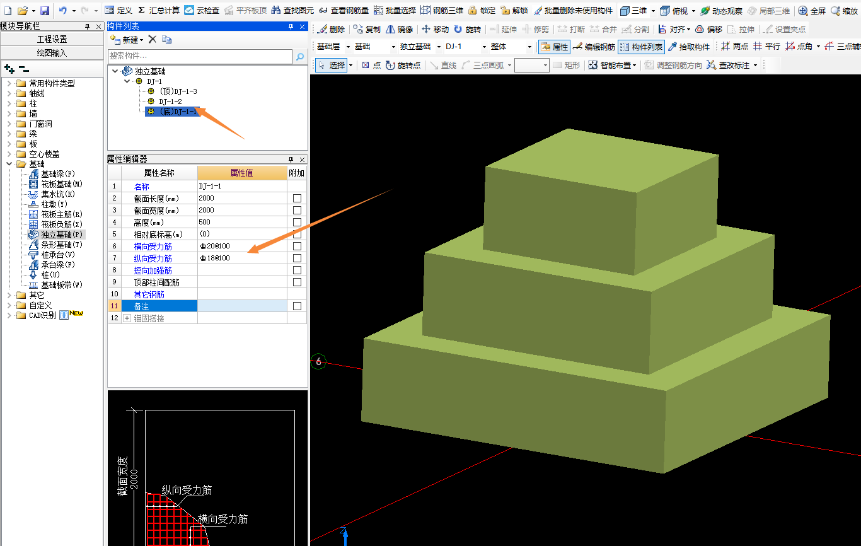
Task: Click the 选择 select tool
Action: [x=332, y=65]
